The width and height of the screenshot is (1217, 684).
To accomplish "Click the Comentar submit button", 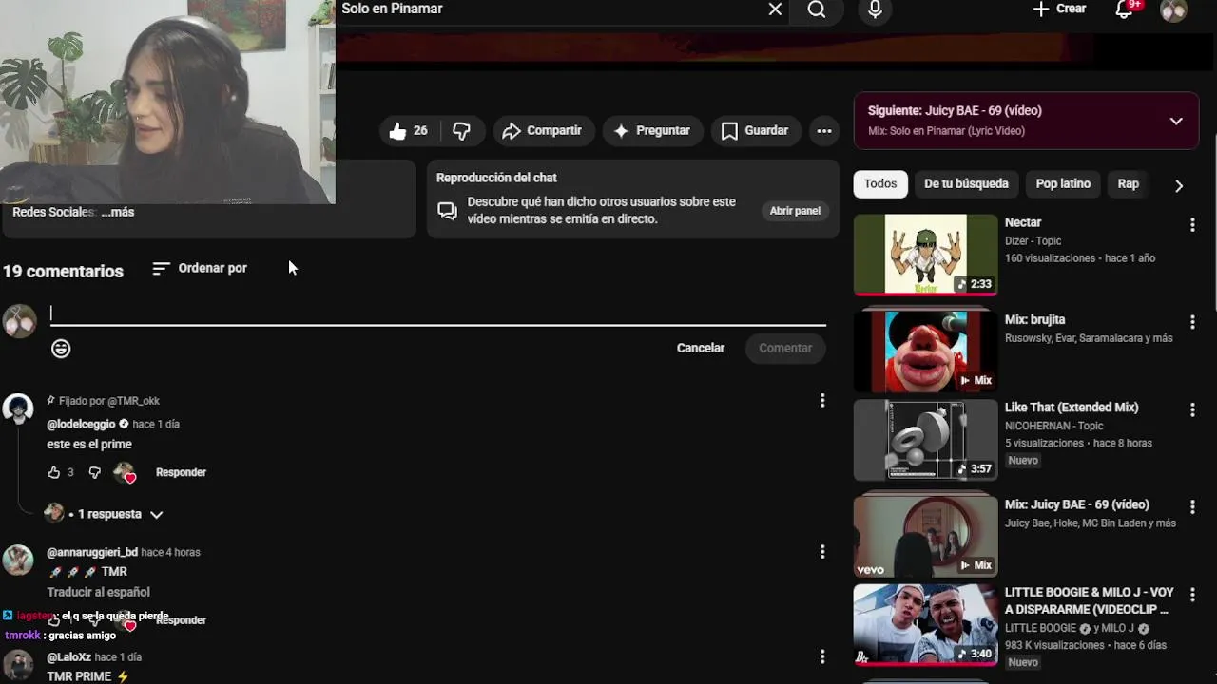I will [785, 348].
